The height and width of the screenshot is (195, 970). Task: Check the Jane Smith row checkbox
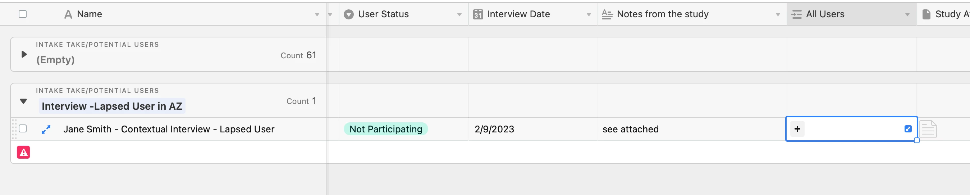coord(23,128)
